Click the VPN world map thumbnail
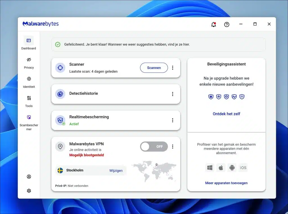 tap(154, 171)
